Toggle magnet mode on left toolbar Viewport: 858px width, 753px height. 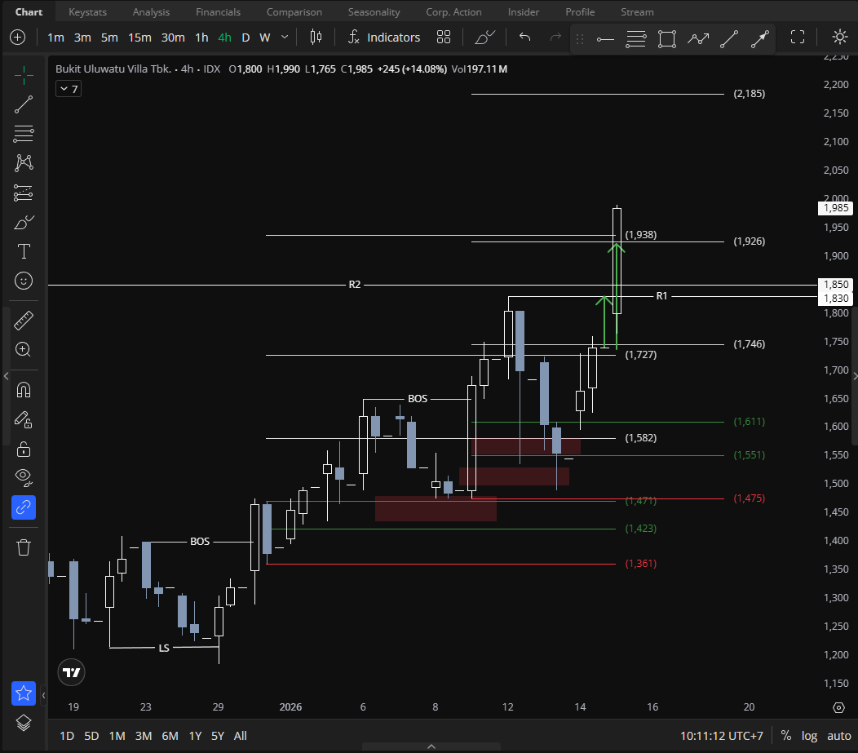point(24,389)
